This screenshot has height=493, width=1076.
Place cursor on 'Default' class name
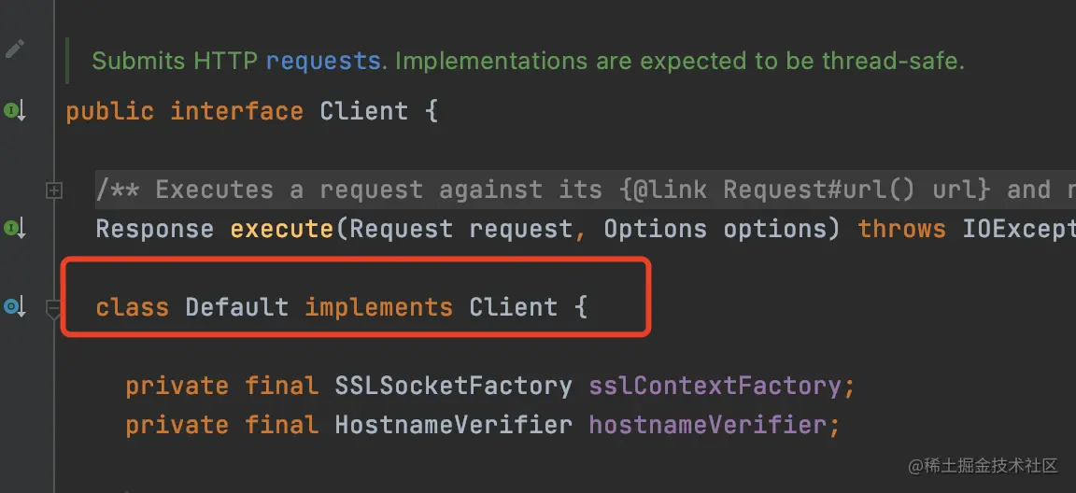point(236,306)
